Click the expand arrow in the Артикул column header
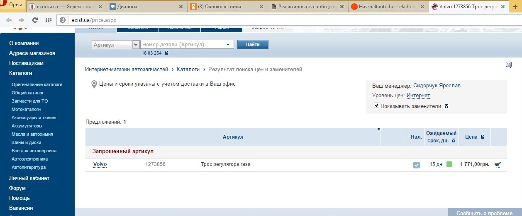Image resolution: width=522 pixels, height=216 pixels. click(378, 130)
